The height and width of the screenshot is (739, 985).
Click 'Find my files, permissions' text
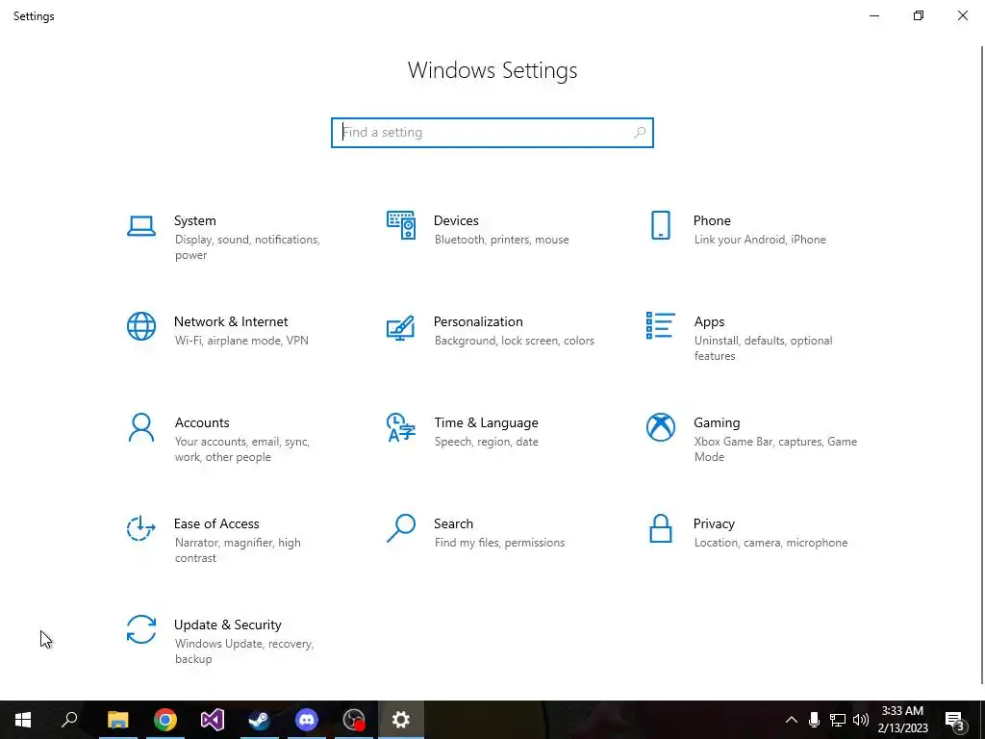[x=499, y=543]
